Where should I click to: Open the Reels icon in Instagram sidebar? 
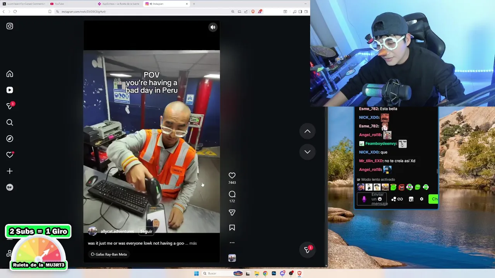tap(10, 90)
